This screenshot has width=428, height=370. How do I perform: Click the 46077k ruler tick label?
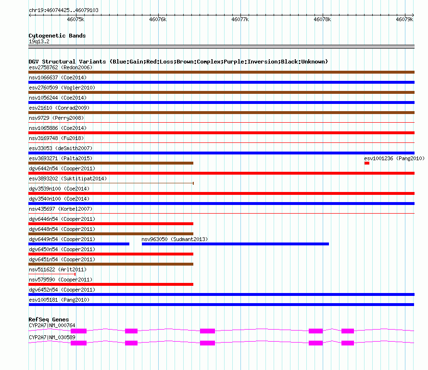240,19
